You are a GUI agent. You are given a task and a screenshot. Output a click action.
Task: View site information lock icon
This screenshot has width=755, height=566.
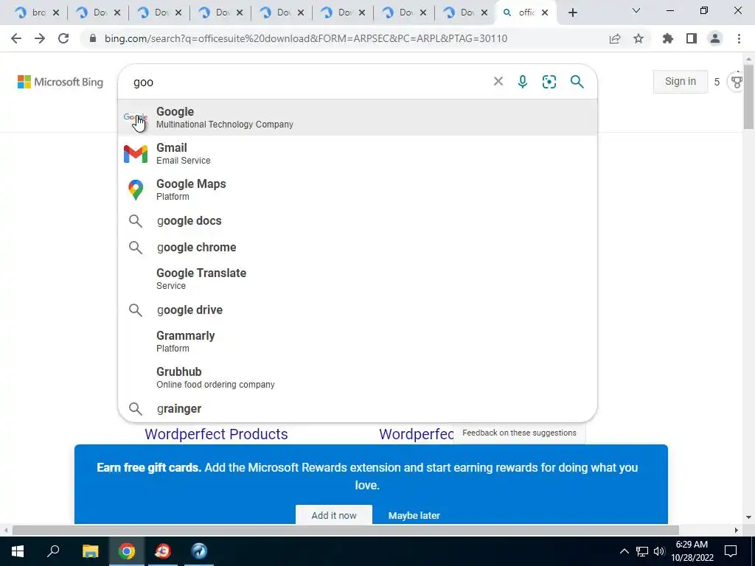tap(93, 38)
